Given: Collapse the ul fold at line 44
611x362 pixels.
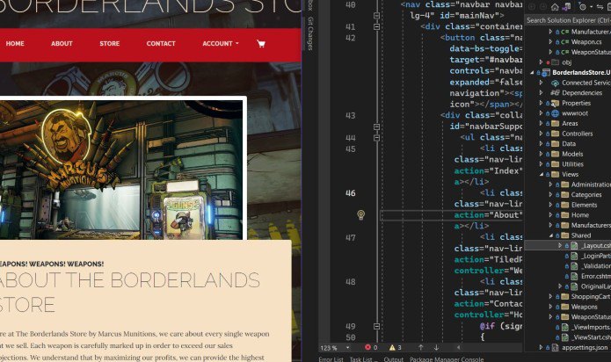Looking at the screenshot, I should tap(376, 138).
